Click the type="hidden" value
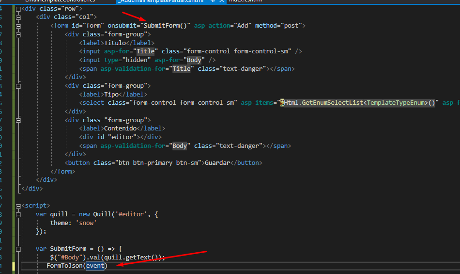Image resolution: width=460 pixels, height=274 pixels. point(137,60)
